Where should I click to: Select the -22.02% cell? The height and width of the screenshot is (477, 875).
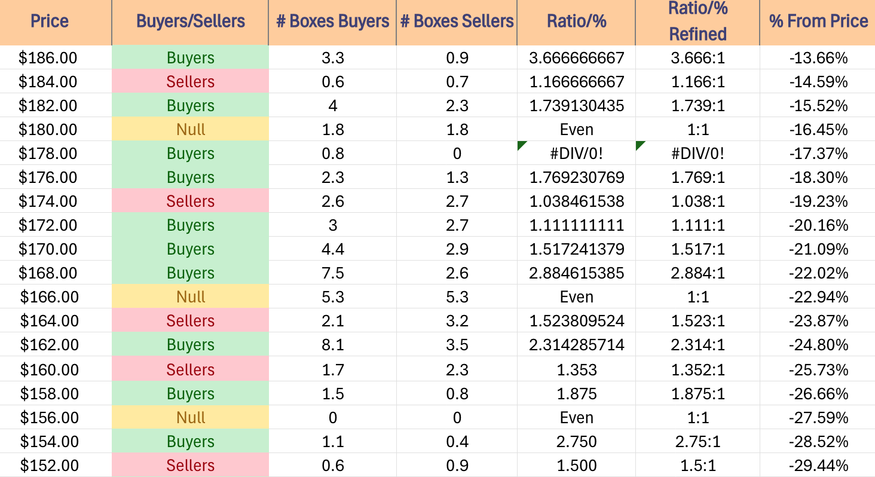pos(818,273)
